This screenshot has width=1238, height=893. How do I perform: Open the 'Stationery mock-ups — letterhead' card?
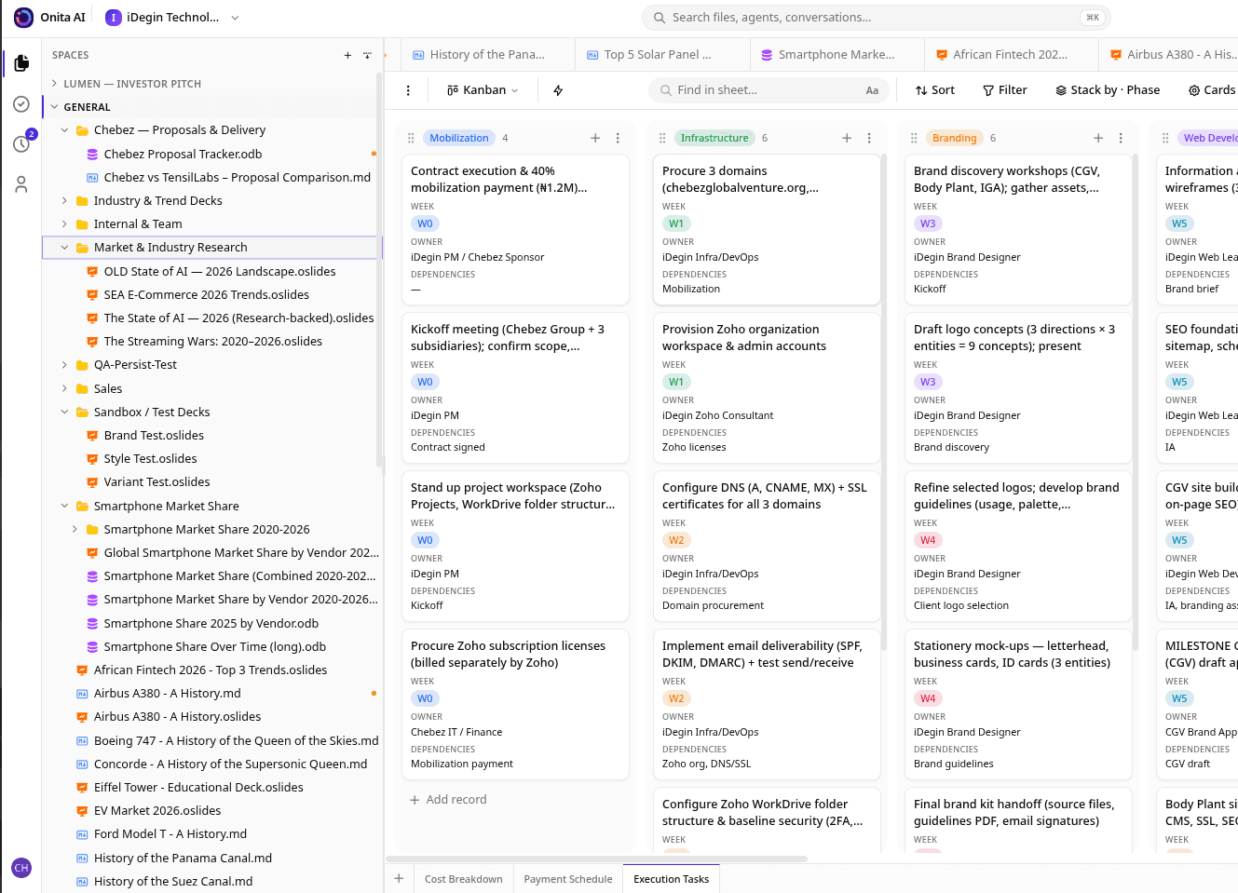point(1018,705)
